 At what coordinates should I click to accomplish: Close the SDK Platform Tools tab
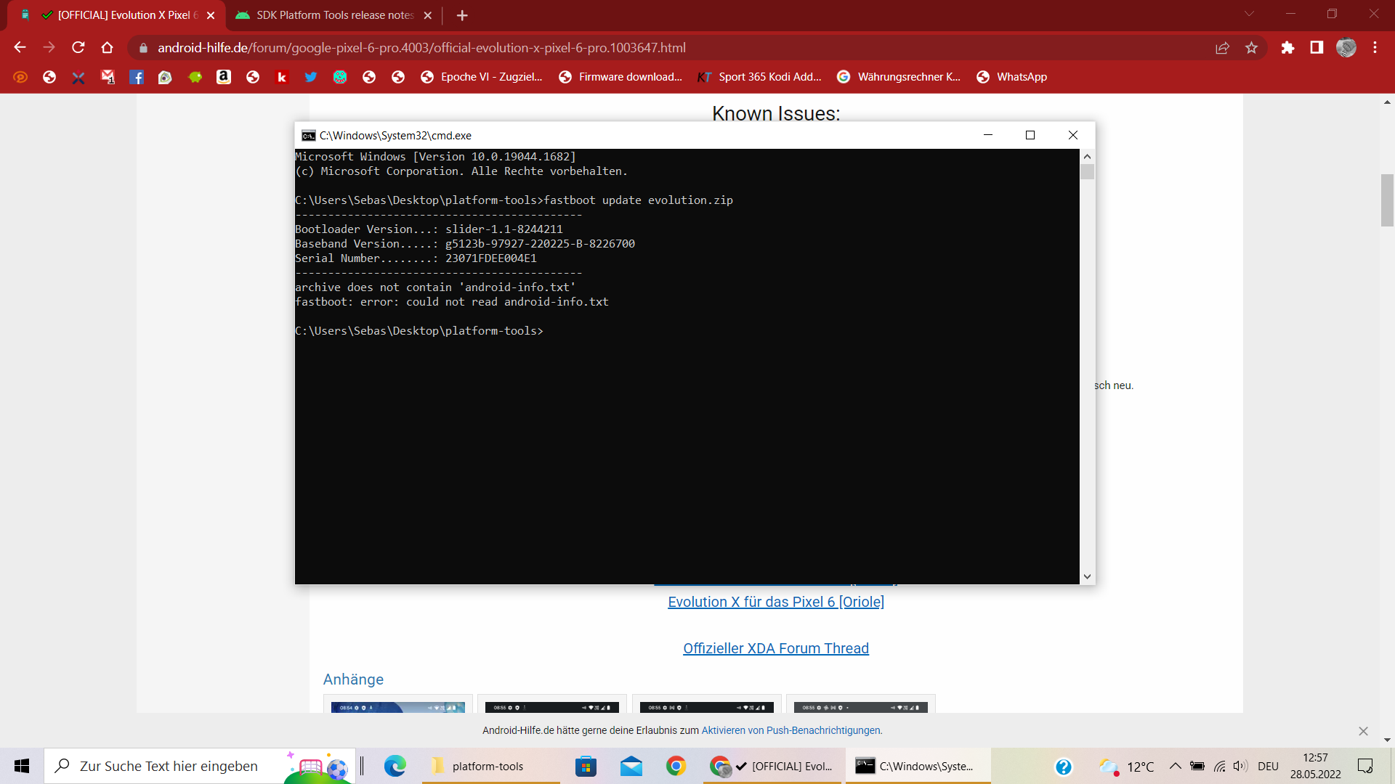tap(428, 15)
